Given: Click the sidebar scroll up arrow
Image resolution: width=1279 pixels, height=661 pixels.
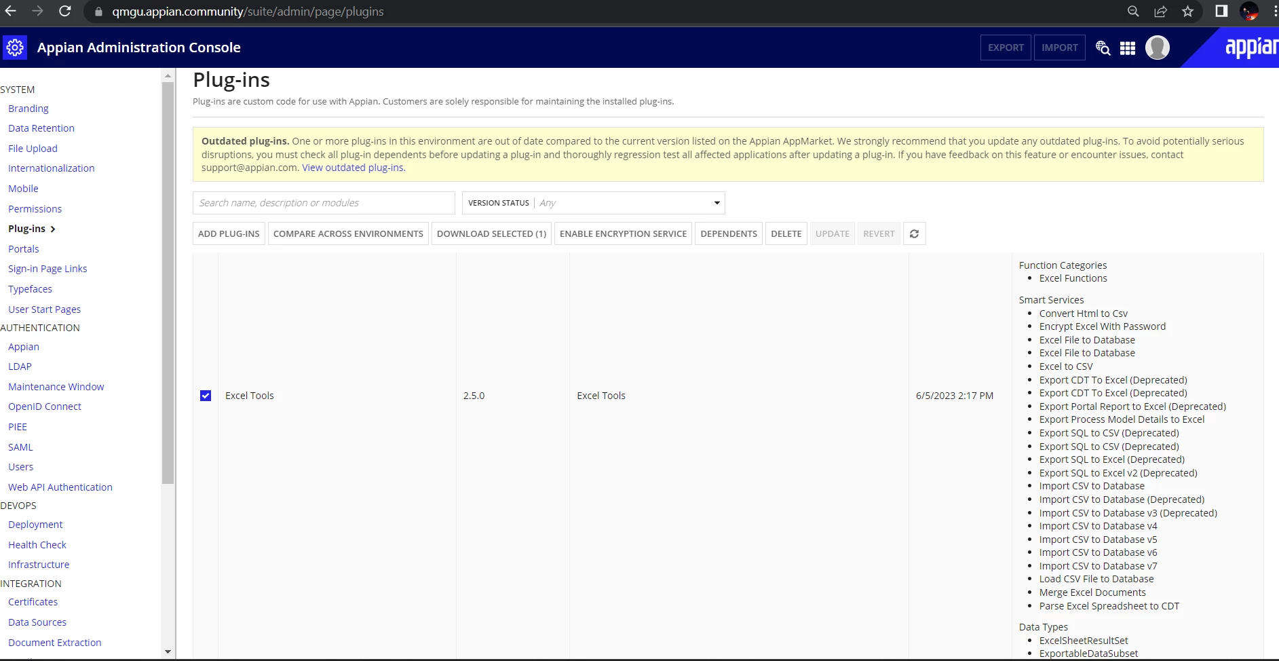Looking at the screenshot, I should coord(168,77).
